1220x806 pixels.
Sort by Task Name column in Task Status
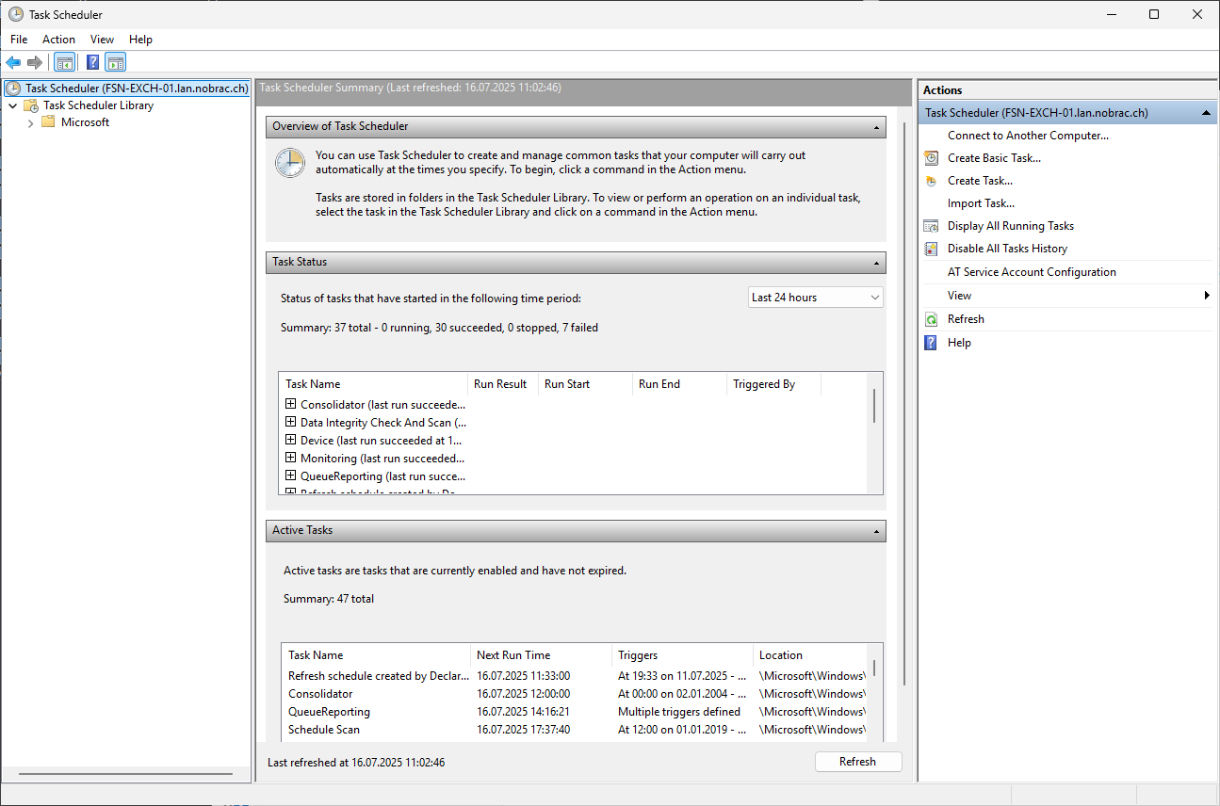tap(374, 384)
